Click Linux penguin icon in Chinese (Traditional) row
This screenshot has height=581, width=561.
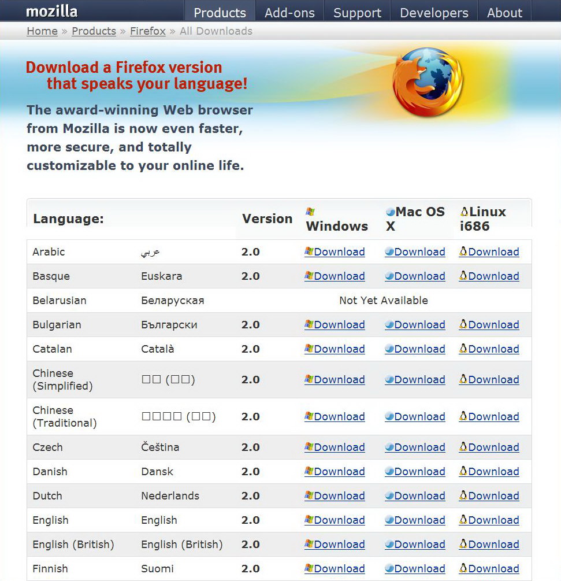click(463, 416)
